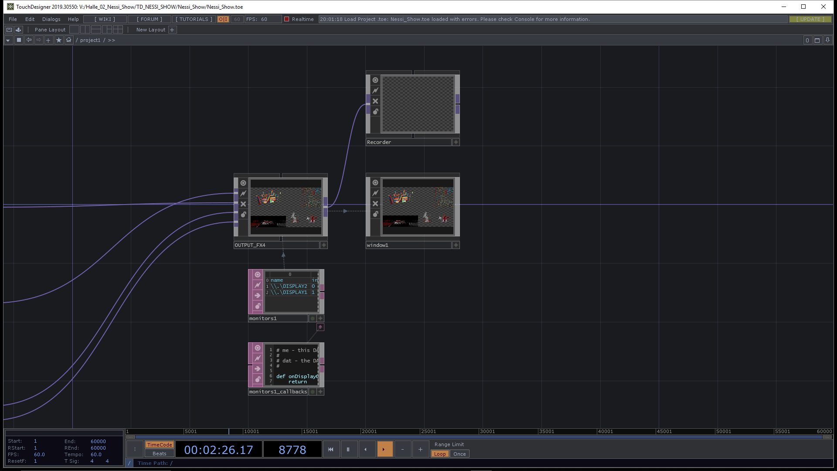Expand docked ops plus on window1 node
The height and width of the screenshot is (471, 837).
456,245
